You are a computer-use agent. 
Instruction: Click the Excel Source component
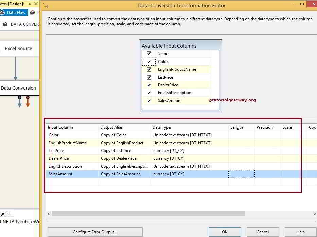pos(18,48)
